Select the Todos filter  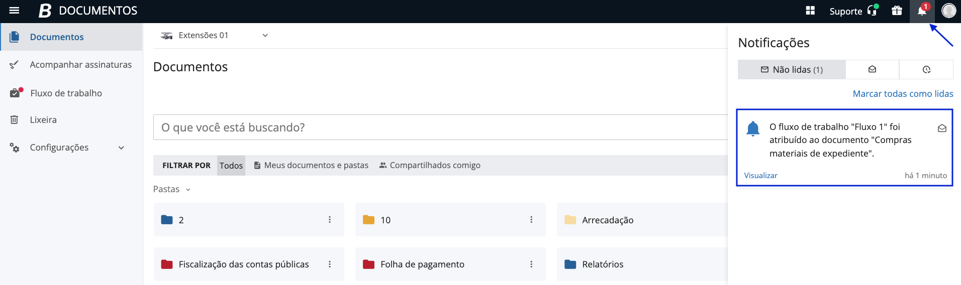pos(231,166)
